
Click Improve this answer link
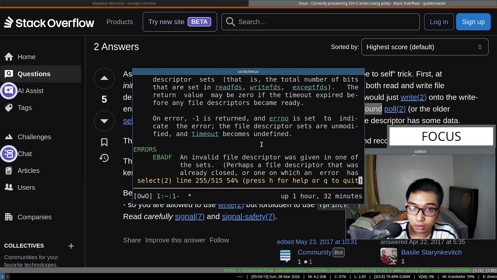(x=175, y=240)
